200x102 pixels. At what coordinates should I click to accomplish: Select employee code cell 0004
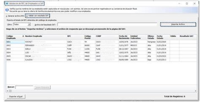coord(15,53)
